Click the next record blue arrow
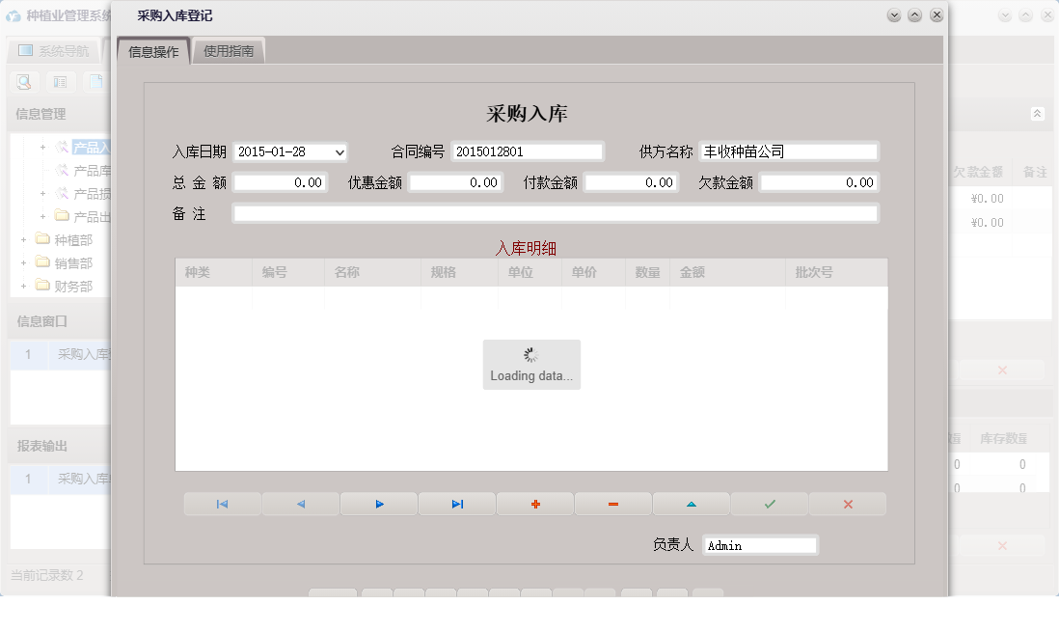Image resolution: width=1059 pixels, height=632 pixels. (378, 504)
